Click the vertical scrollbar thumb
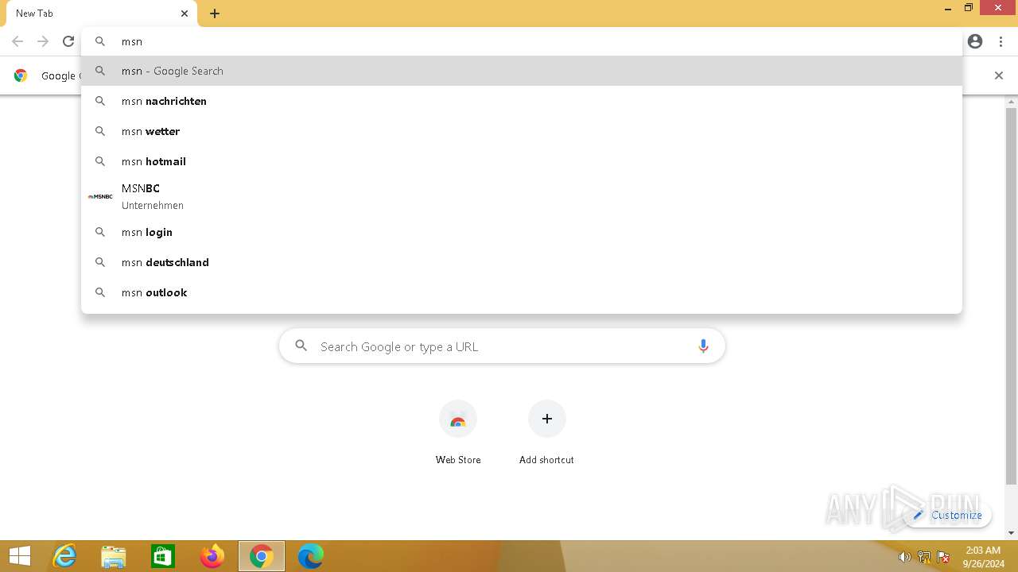This screenshot has width=1018, height=572. [1012, 296]
